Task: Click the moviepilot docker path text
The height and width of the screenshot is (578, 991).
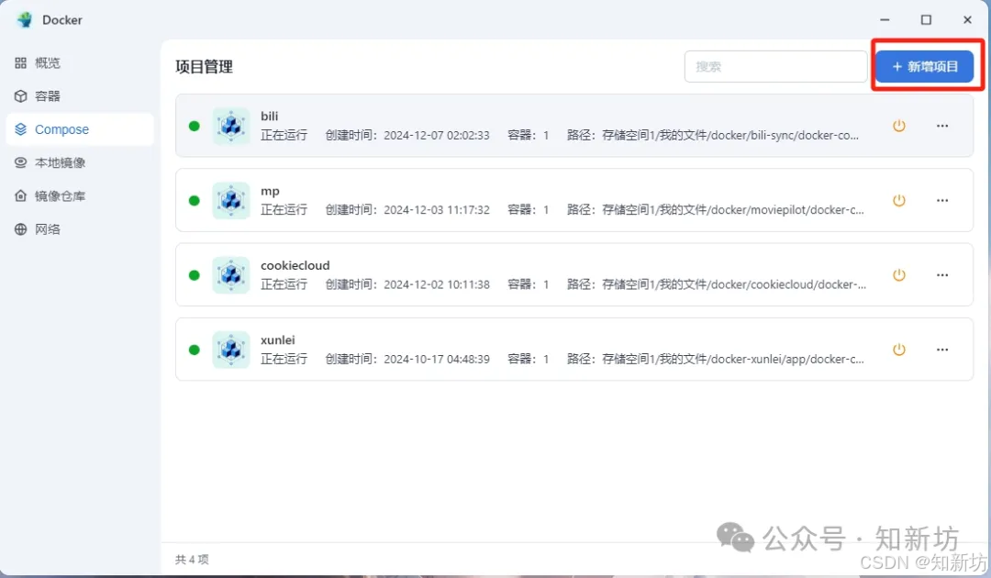Action: (x=732, y=210)
